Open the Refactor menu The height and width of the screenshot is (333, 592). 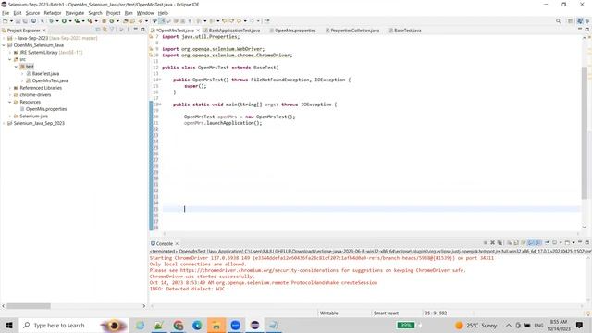click(x=53, y=13)
